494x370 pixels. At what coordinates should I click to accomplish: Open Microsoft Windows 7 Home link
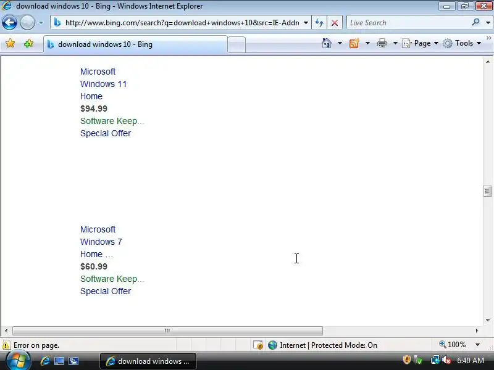pyautogui.click(x=101, y=242)
